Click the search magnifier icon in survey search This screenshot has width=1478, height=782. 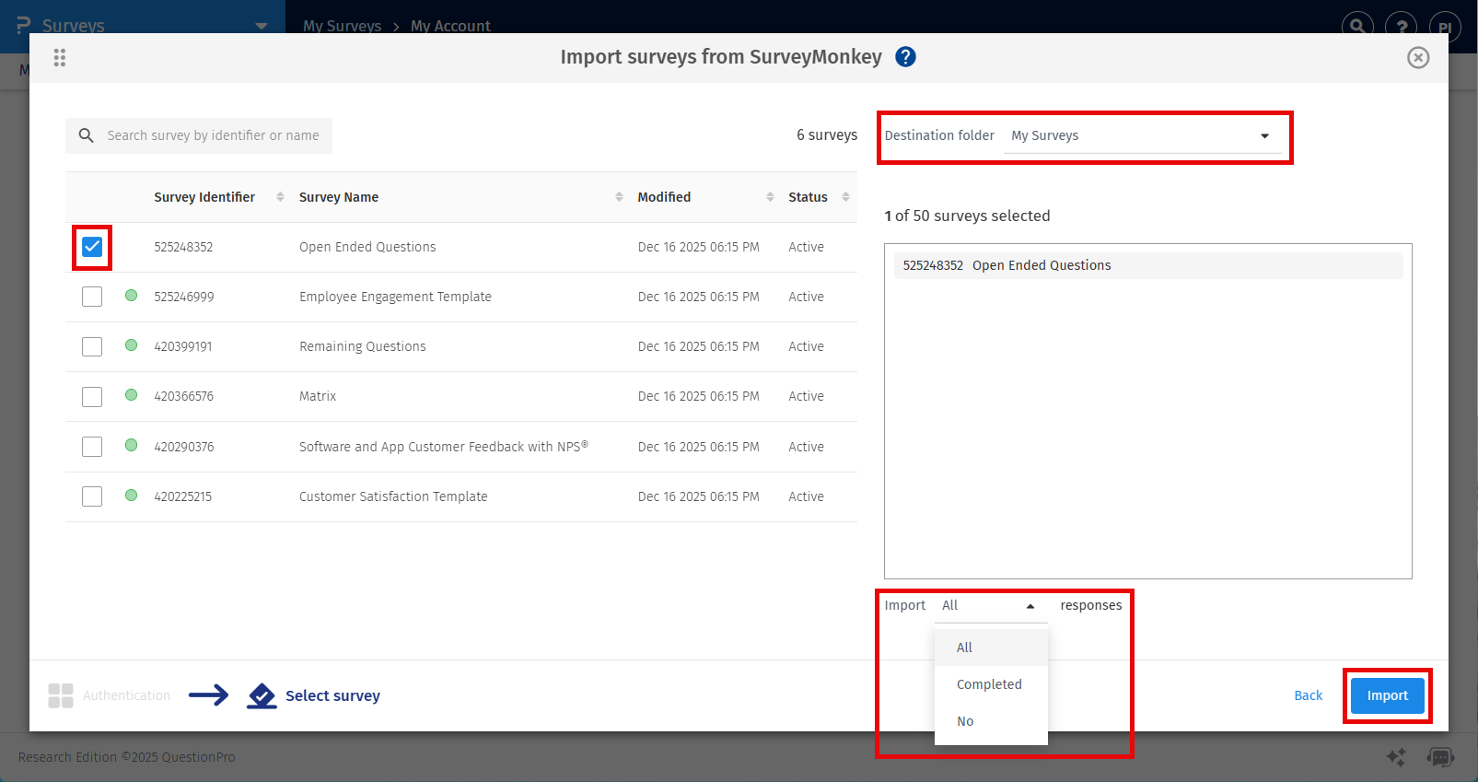[x=87, y=135]
